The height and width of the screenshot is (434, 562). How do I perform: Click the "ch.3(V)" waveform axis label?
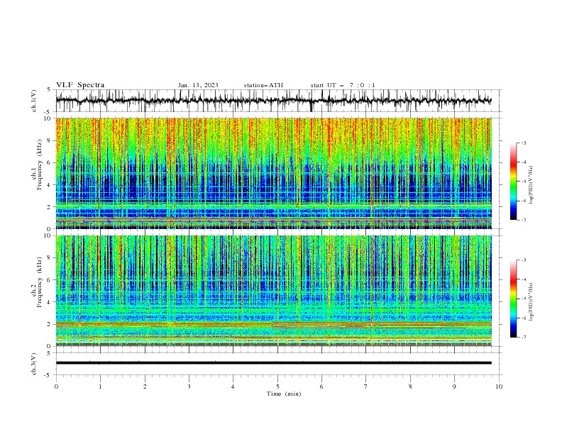(x=34, y=364)
